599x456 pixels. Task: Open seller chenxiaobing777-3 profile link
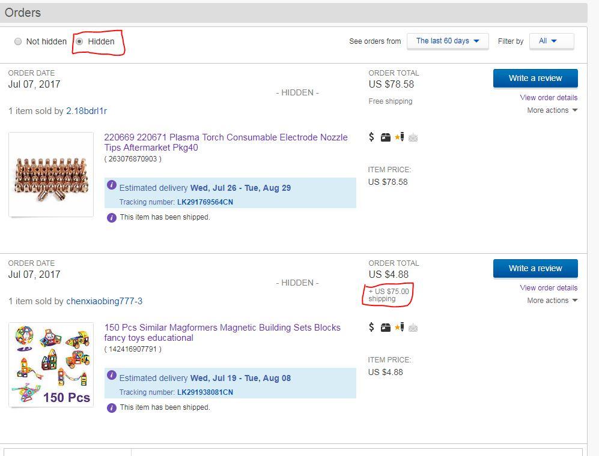coord(104,301)
